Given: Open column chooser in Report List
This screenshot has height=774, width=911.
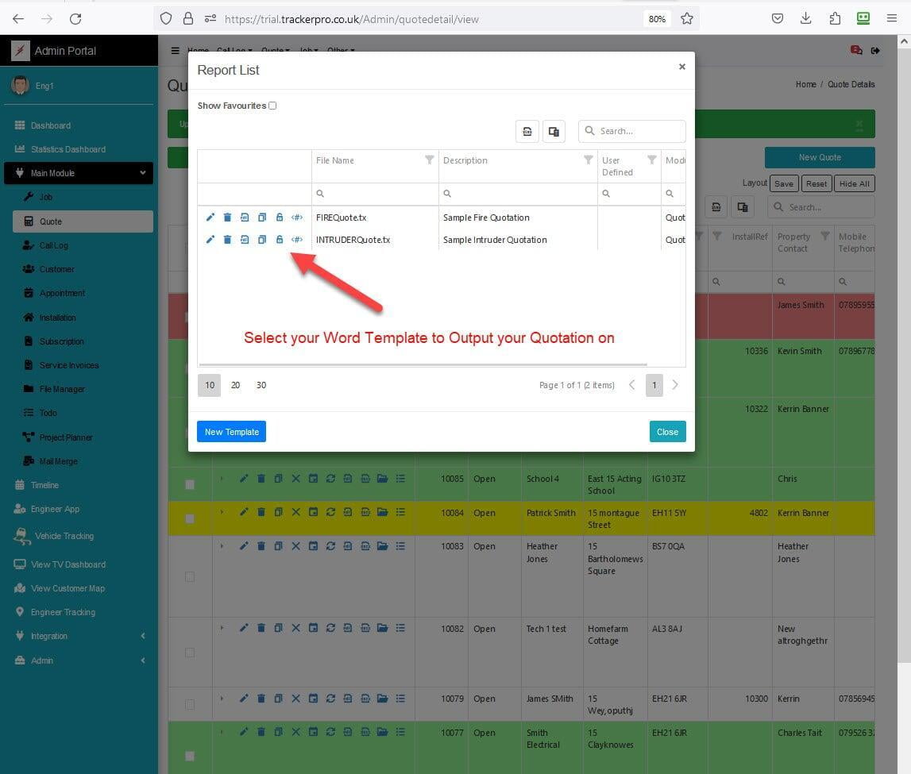Looking at the screenshot, I should (554, 132).
